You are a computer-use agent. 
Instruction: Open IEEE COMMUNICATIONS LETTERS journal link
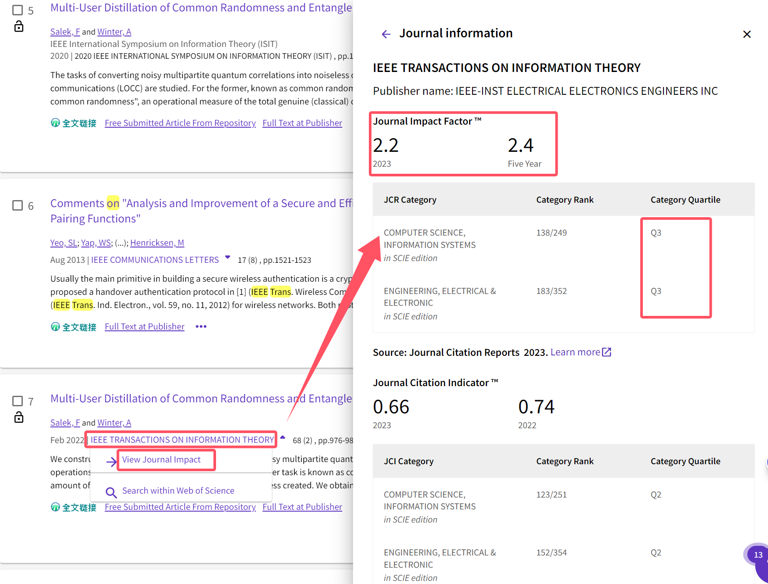tap(155, 260)
